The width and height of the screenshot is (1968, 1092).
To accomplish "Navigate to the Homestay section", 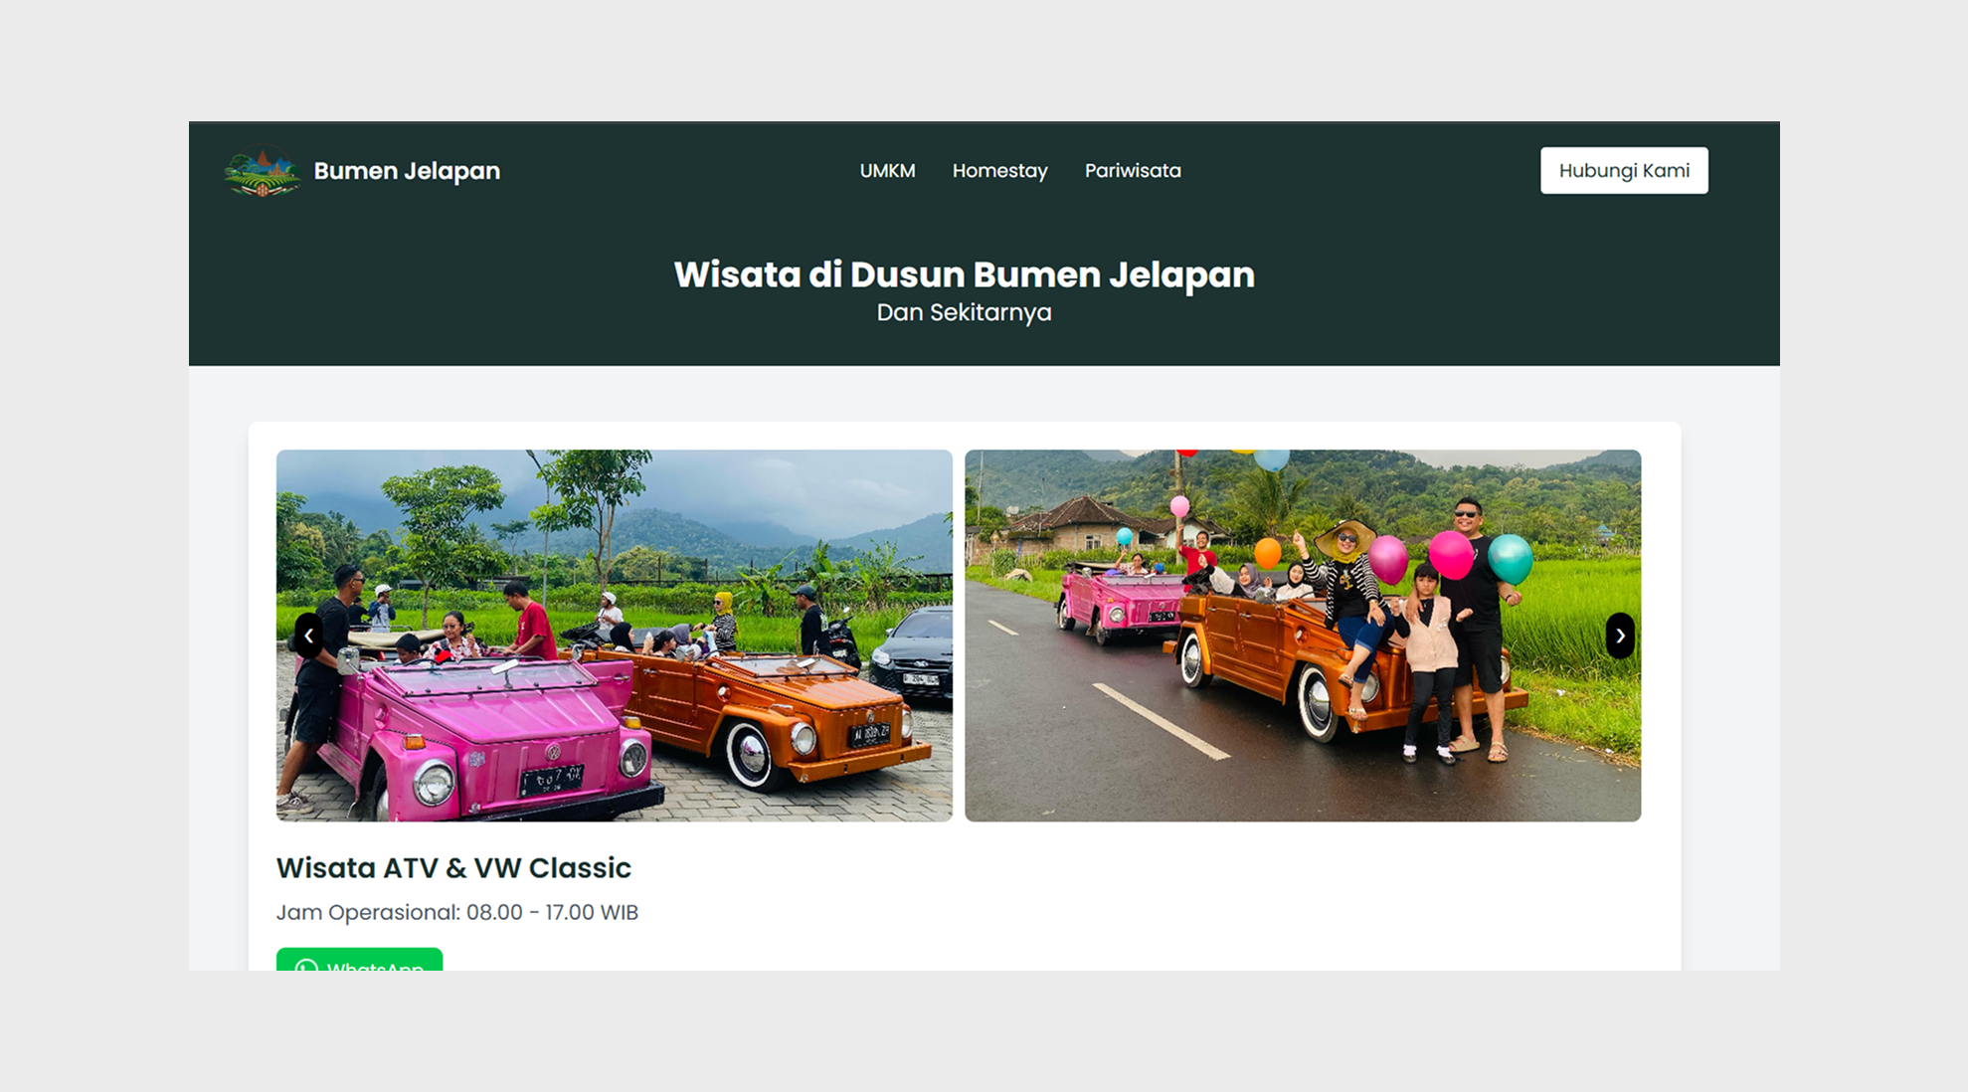I will click(x=999, y=170).
